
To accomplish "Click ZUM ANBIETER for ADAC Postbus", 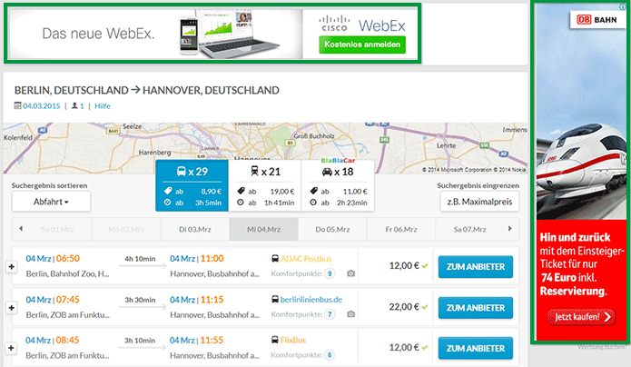I will pyautogui.click(x=476, y=267).
